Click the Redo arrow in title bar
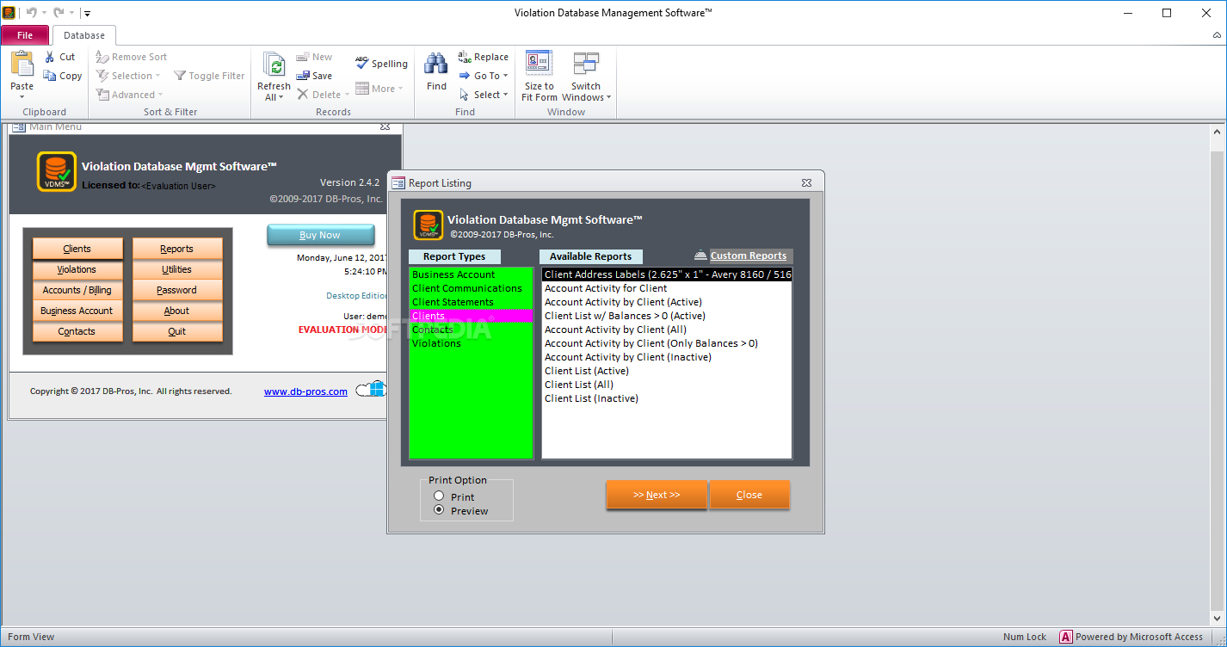This screenshot has height=647, width=1227. point(59,13)
